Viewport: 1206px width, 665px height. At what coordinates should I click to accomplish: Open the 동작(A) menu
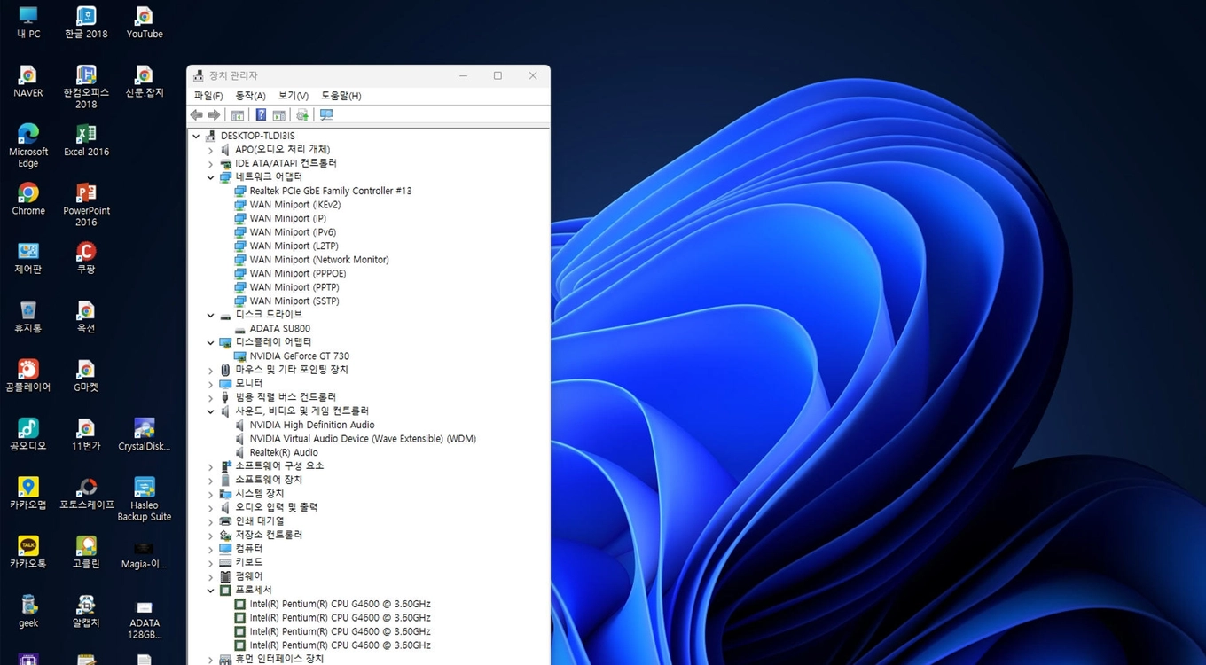pos(250,96)
